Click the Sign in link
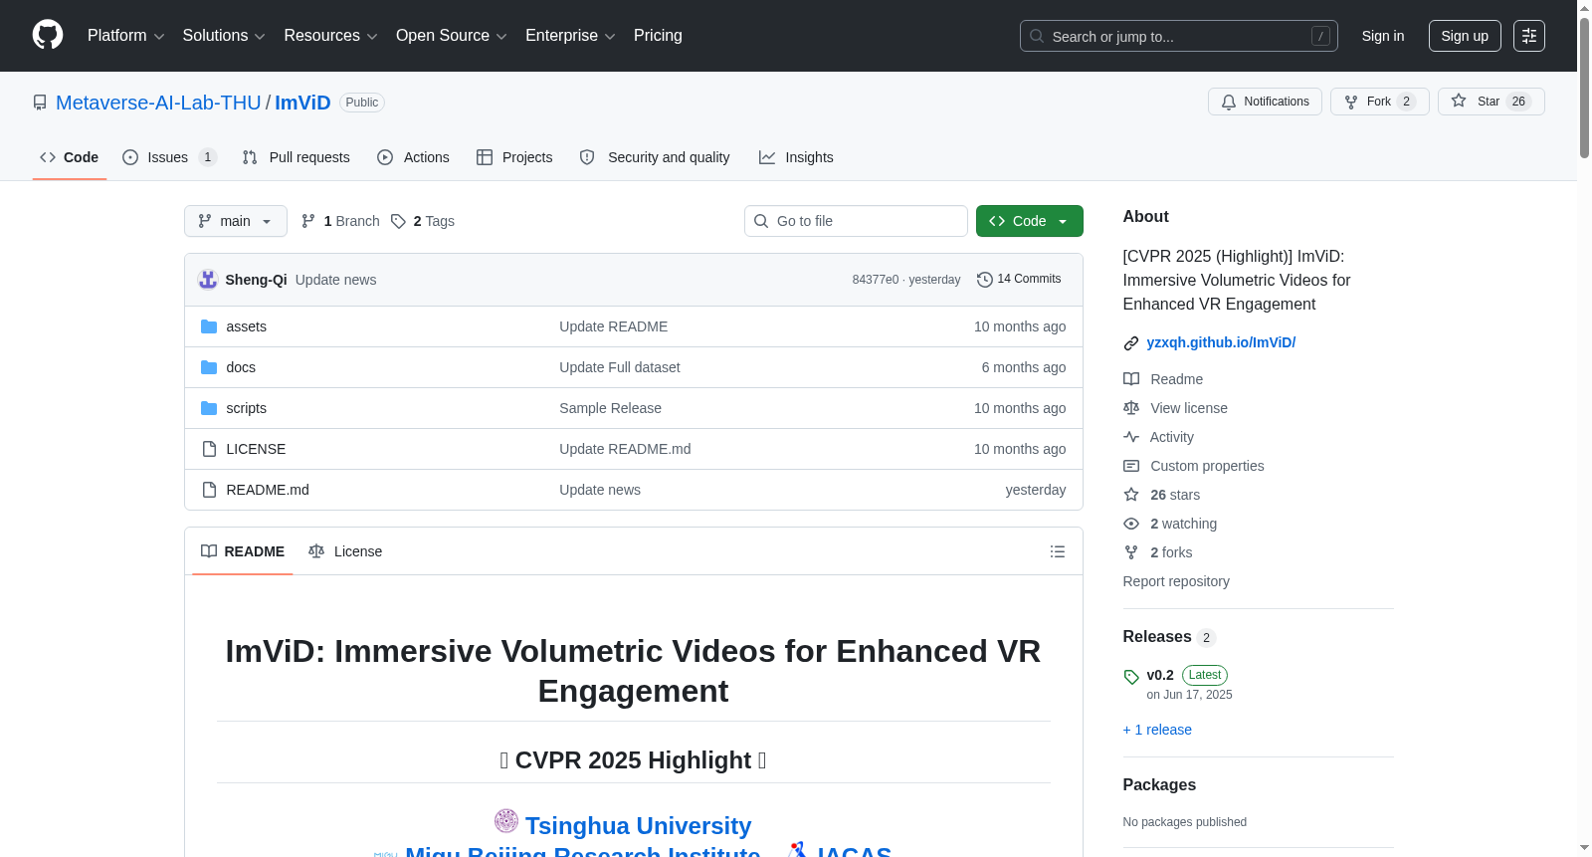 click(1383, 36)
